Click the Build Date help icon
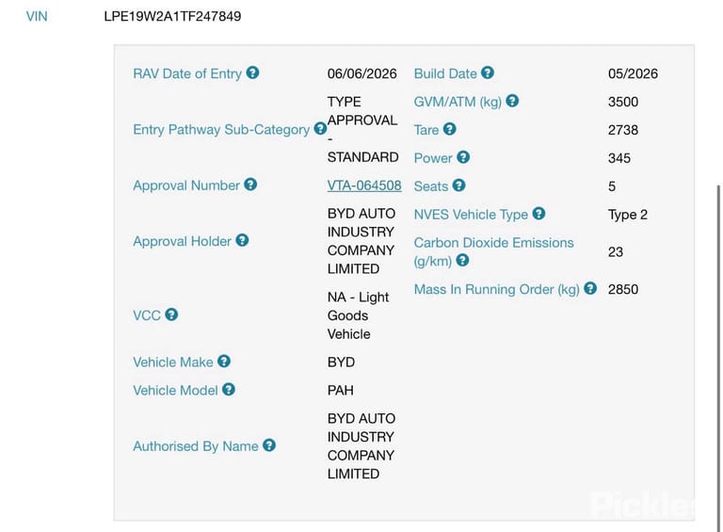 [x=488, y=73]
